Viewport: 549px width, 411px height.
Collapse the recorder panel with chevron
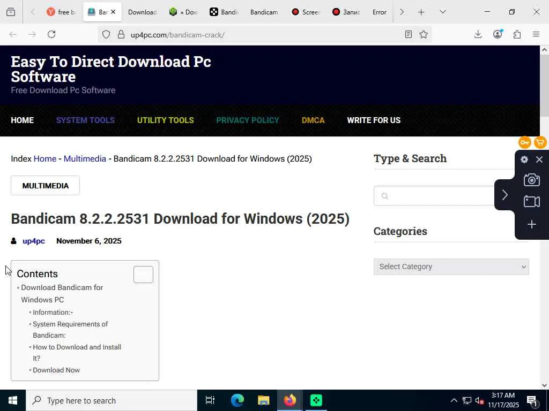click(505, 195)
